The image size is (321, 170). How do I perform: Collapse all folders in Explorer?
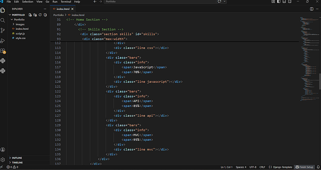[x=45, y=15]
